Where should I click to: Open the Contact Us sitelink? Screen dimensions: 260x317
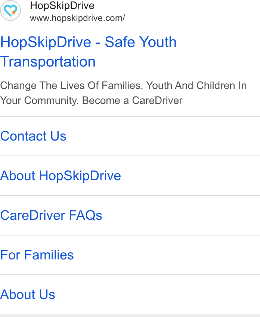33,136
